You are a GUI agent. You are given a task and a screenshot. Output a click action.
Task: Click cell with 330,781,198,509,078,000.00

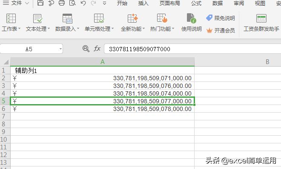click(102, 109)
